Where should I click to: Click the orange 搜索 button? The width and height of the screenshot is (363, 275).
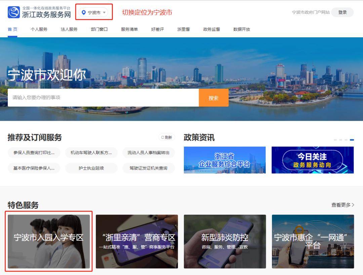[214, 98]
